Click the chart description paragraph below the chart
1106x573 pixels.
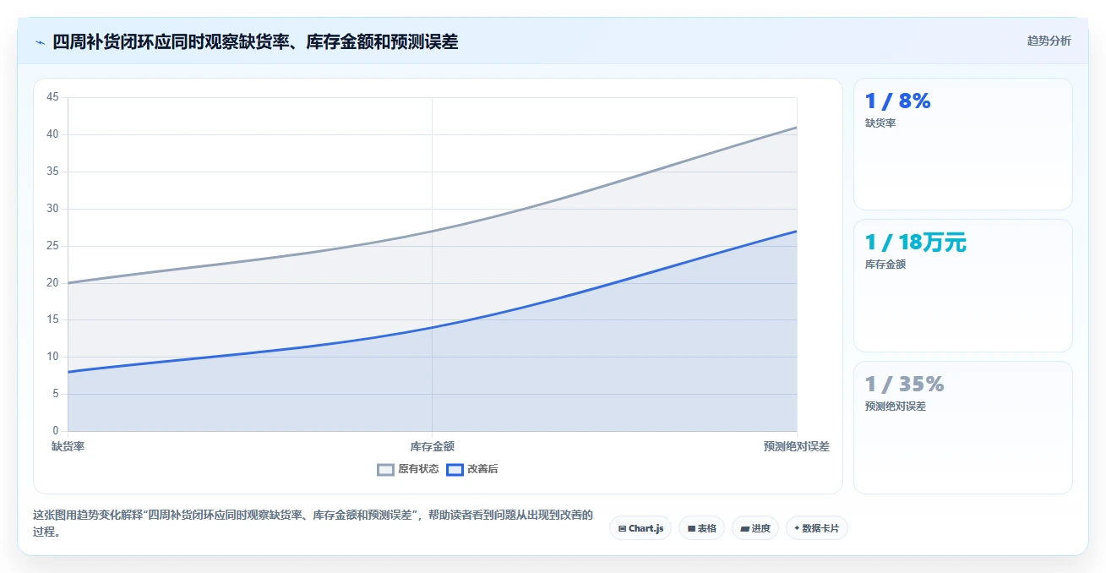pos(313,523)
